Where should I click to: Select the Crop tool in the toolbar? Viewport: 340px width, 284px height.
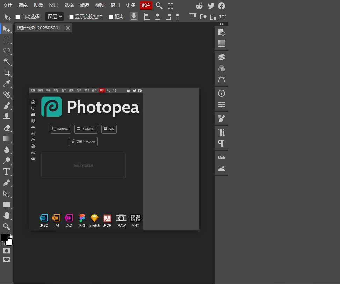coord(7,73)
